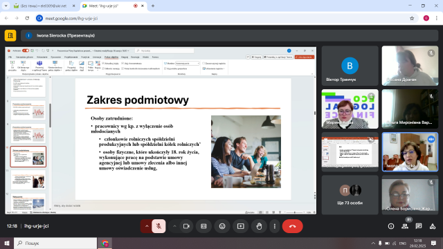Open the in-call chat panel

[419, 226]
